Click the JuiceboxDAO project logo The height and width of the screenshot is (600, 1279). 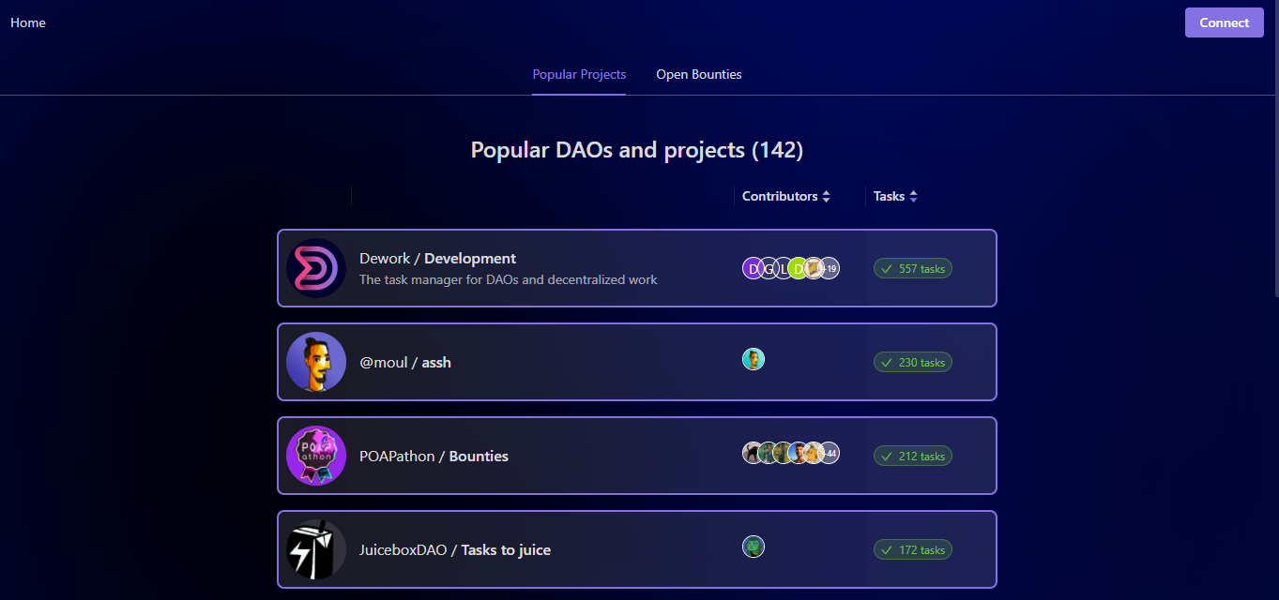[x=316, y=549]
